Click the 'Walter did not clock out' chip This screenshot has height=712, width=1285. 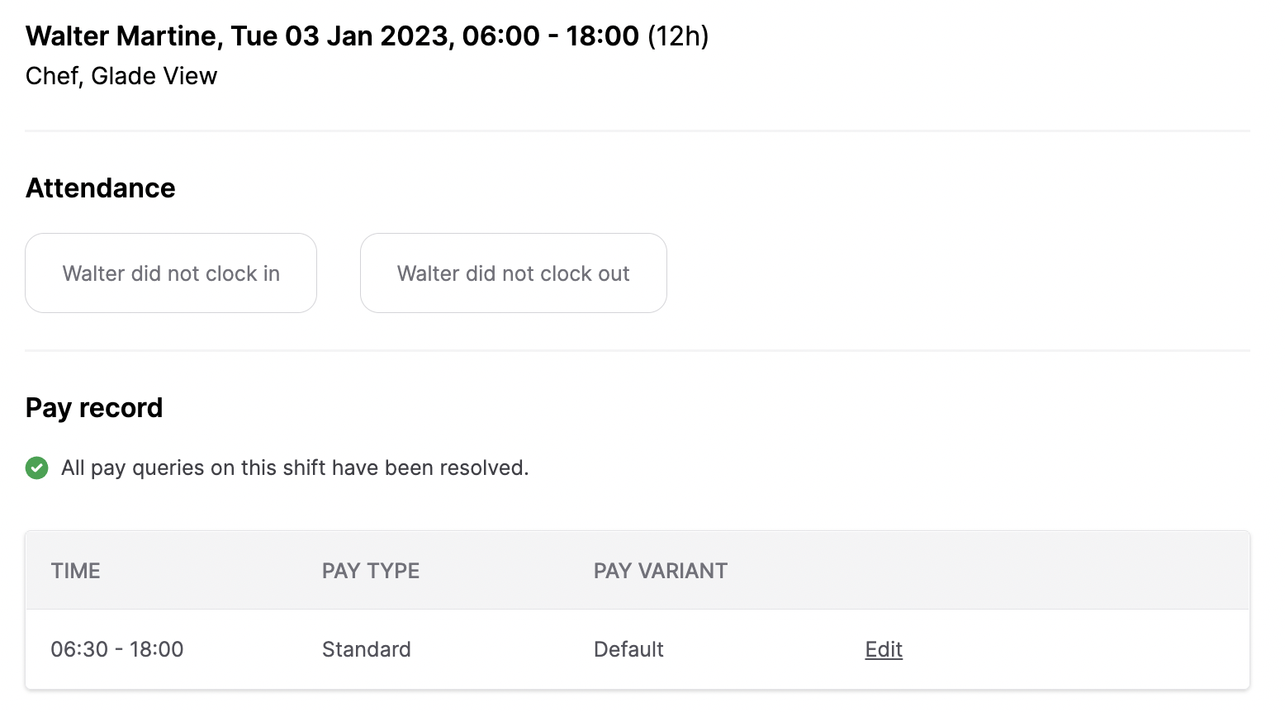coord(513,273)
